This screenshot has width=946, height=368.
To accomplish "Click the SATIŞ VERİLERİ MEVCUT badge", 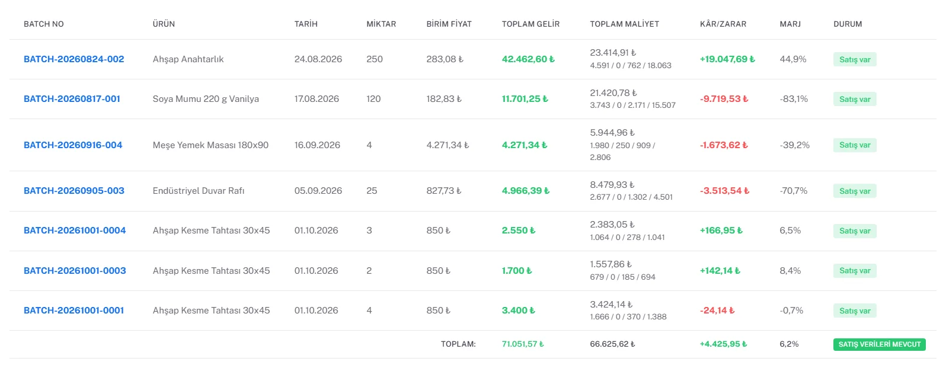I will point(880,344).
